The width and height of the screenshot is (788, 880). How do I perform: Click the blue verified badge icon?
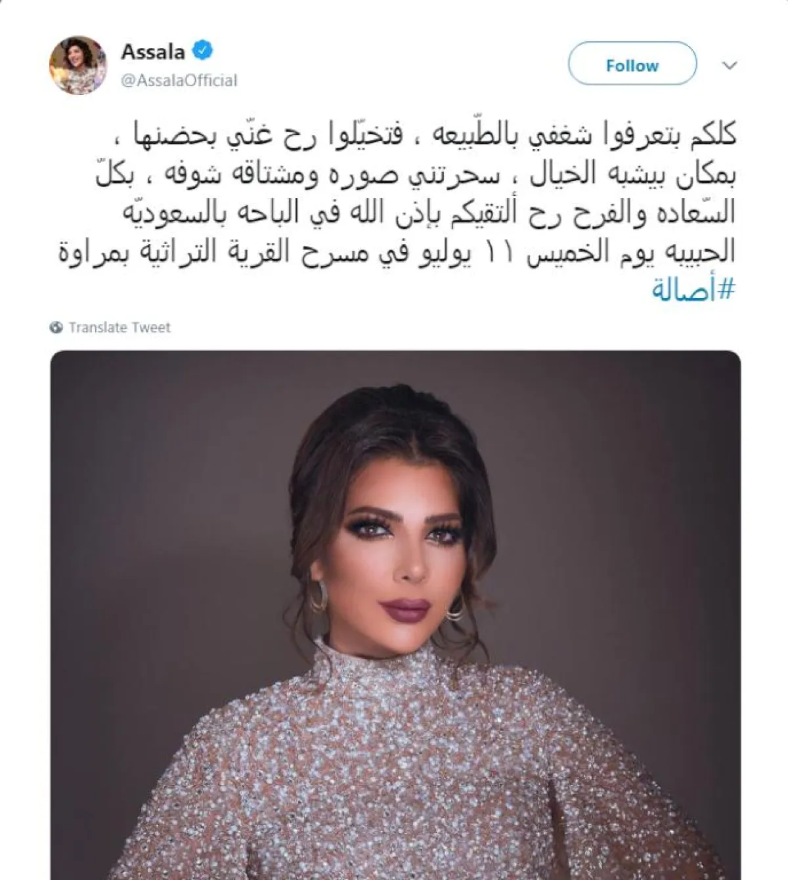203,50
